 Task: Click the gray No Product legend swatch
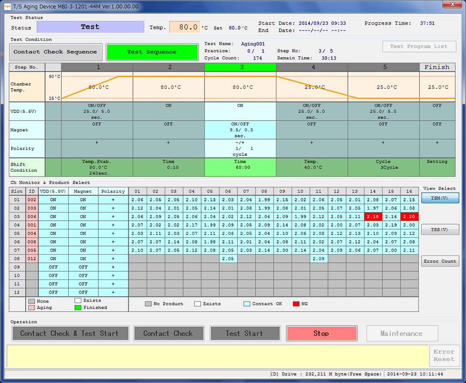point(148,304)
